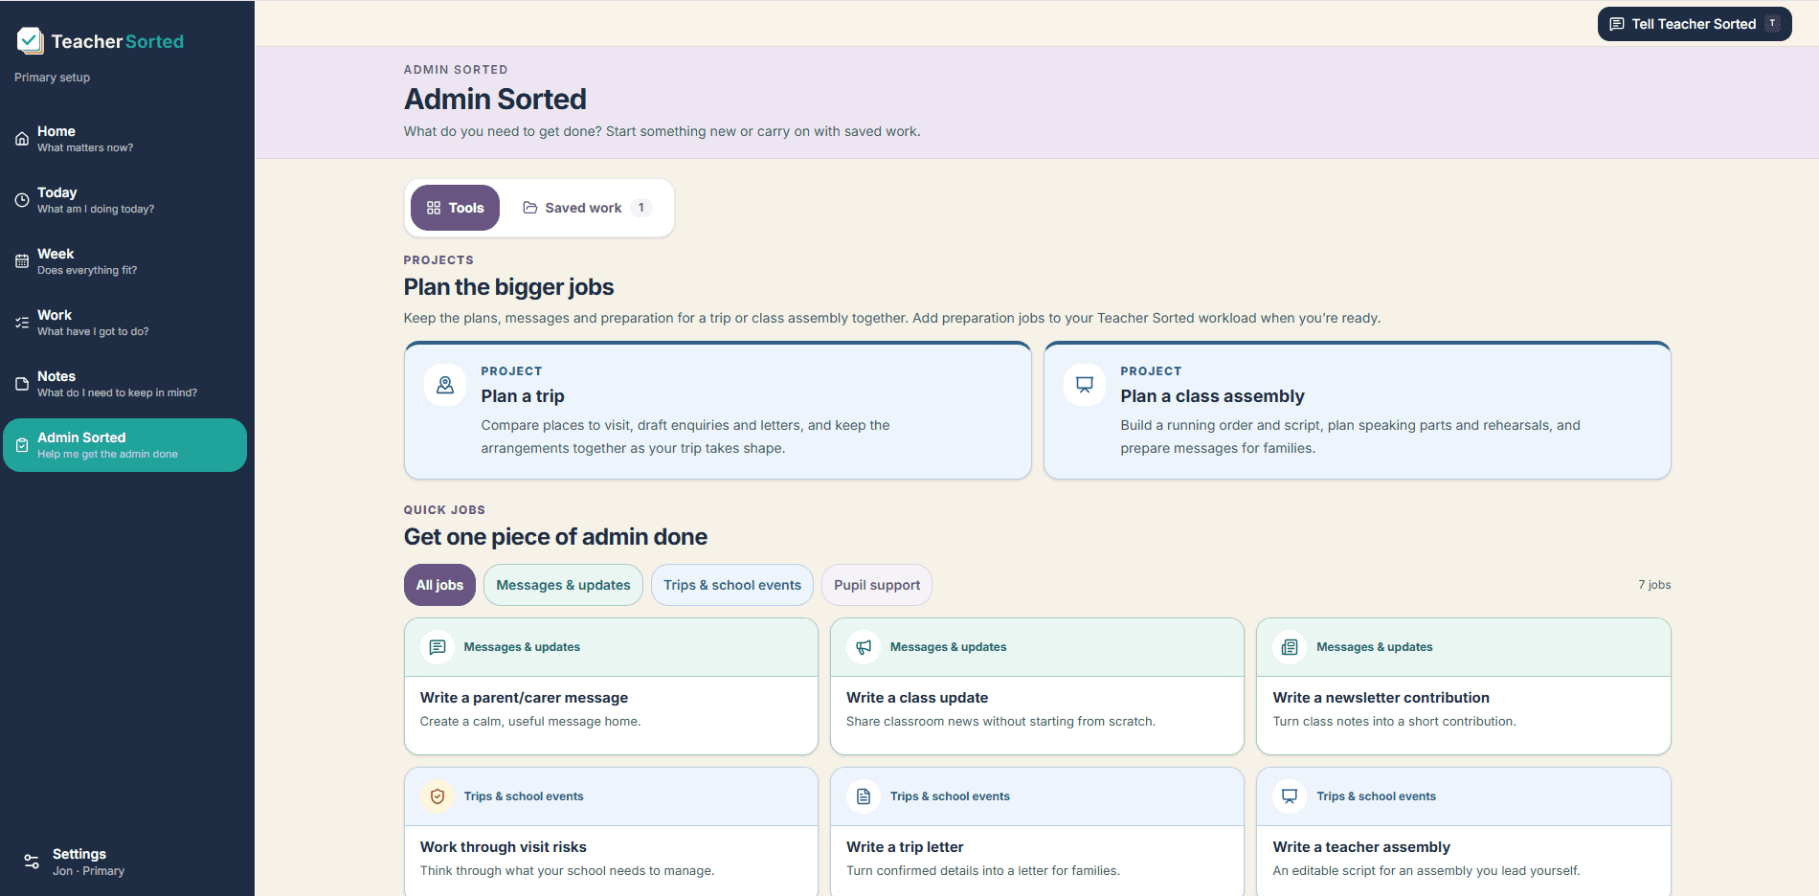
Task: Open Settings for Jon · Primary
Action: 125,862
